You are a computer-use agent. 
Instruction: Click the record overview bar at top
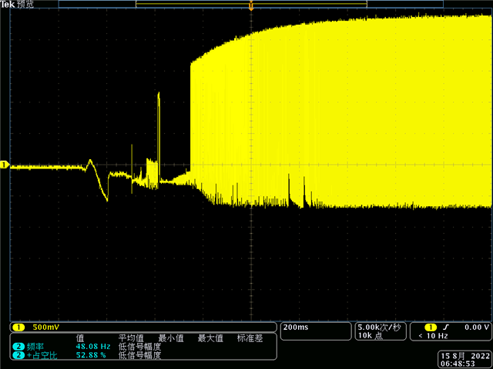click(251, 4)
